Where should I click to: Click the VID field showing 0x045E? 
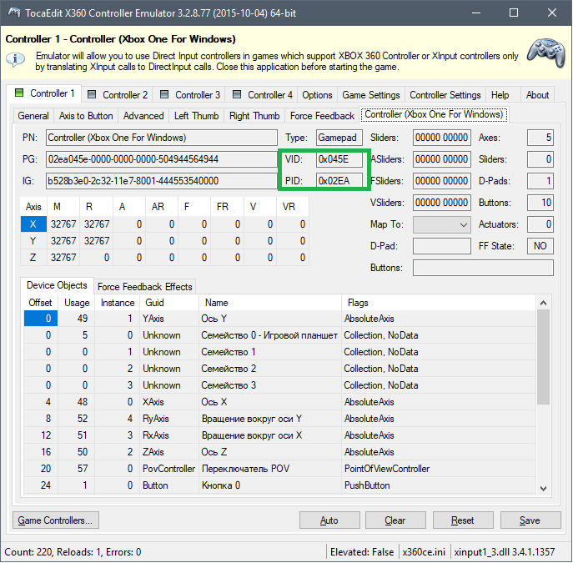coord(339,159)
